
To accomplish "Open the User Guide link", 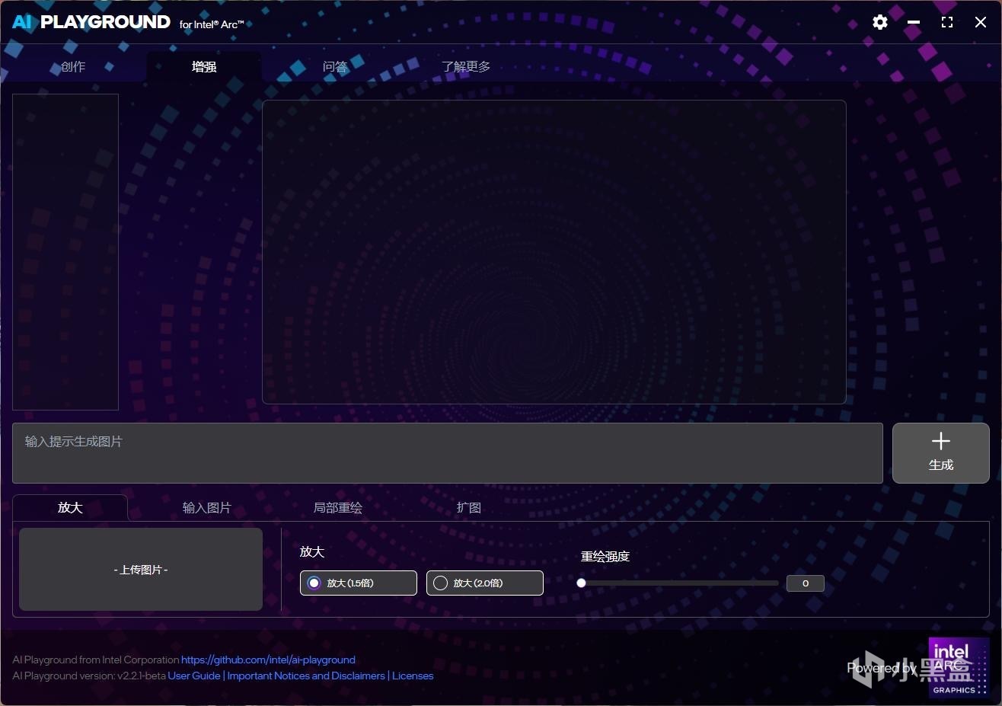I will pyautogui.click(x=194, y=676).
